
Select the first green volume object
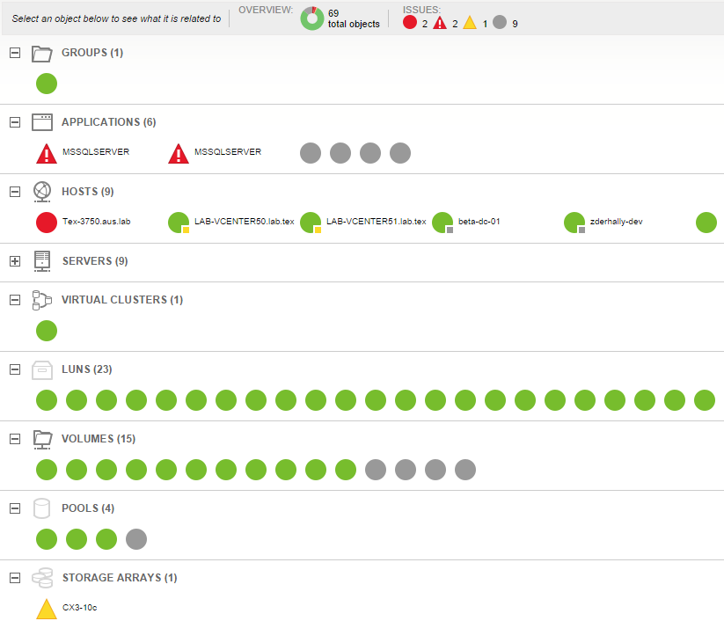point(47,470)
